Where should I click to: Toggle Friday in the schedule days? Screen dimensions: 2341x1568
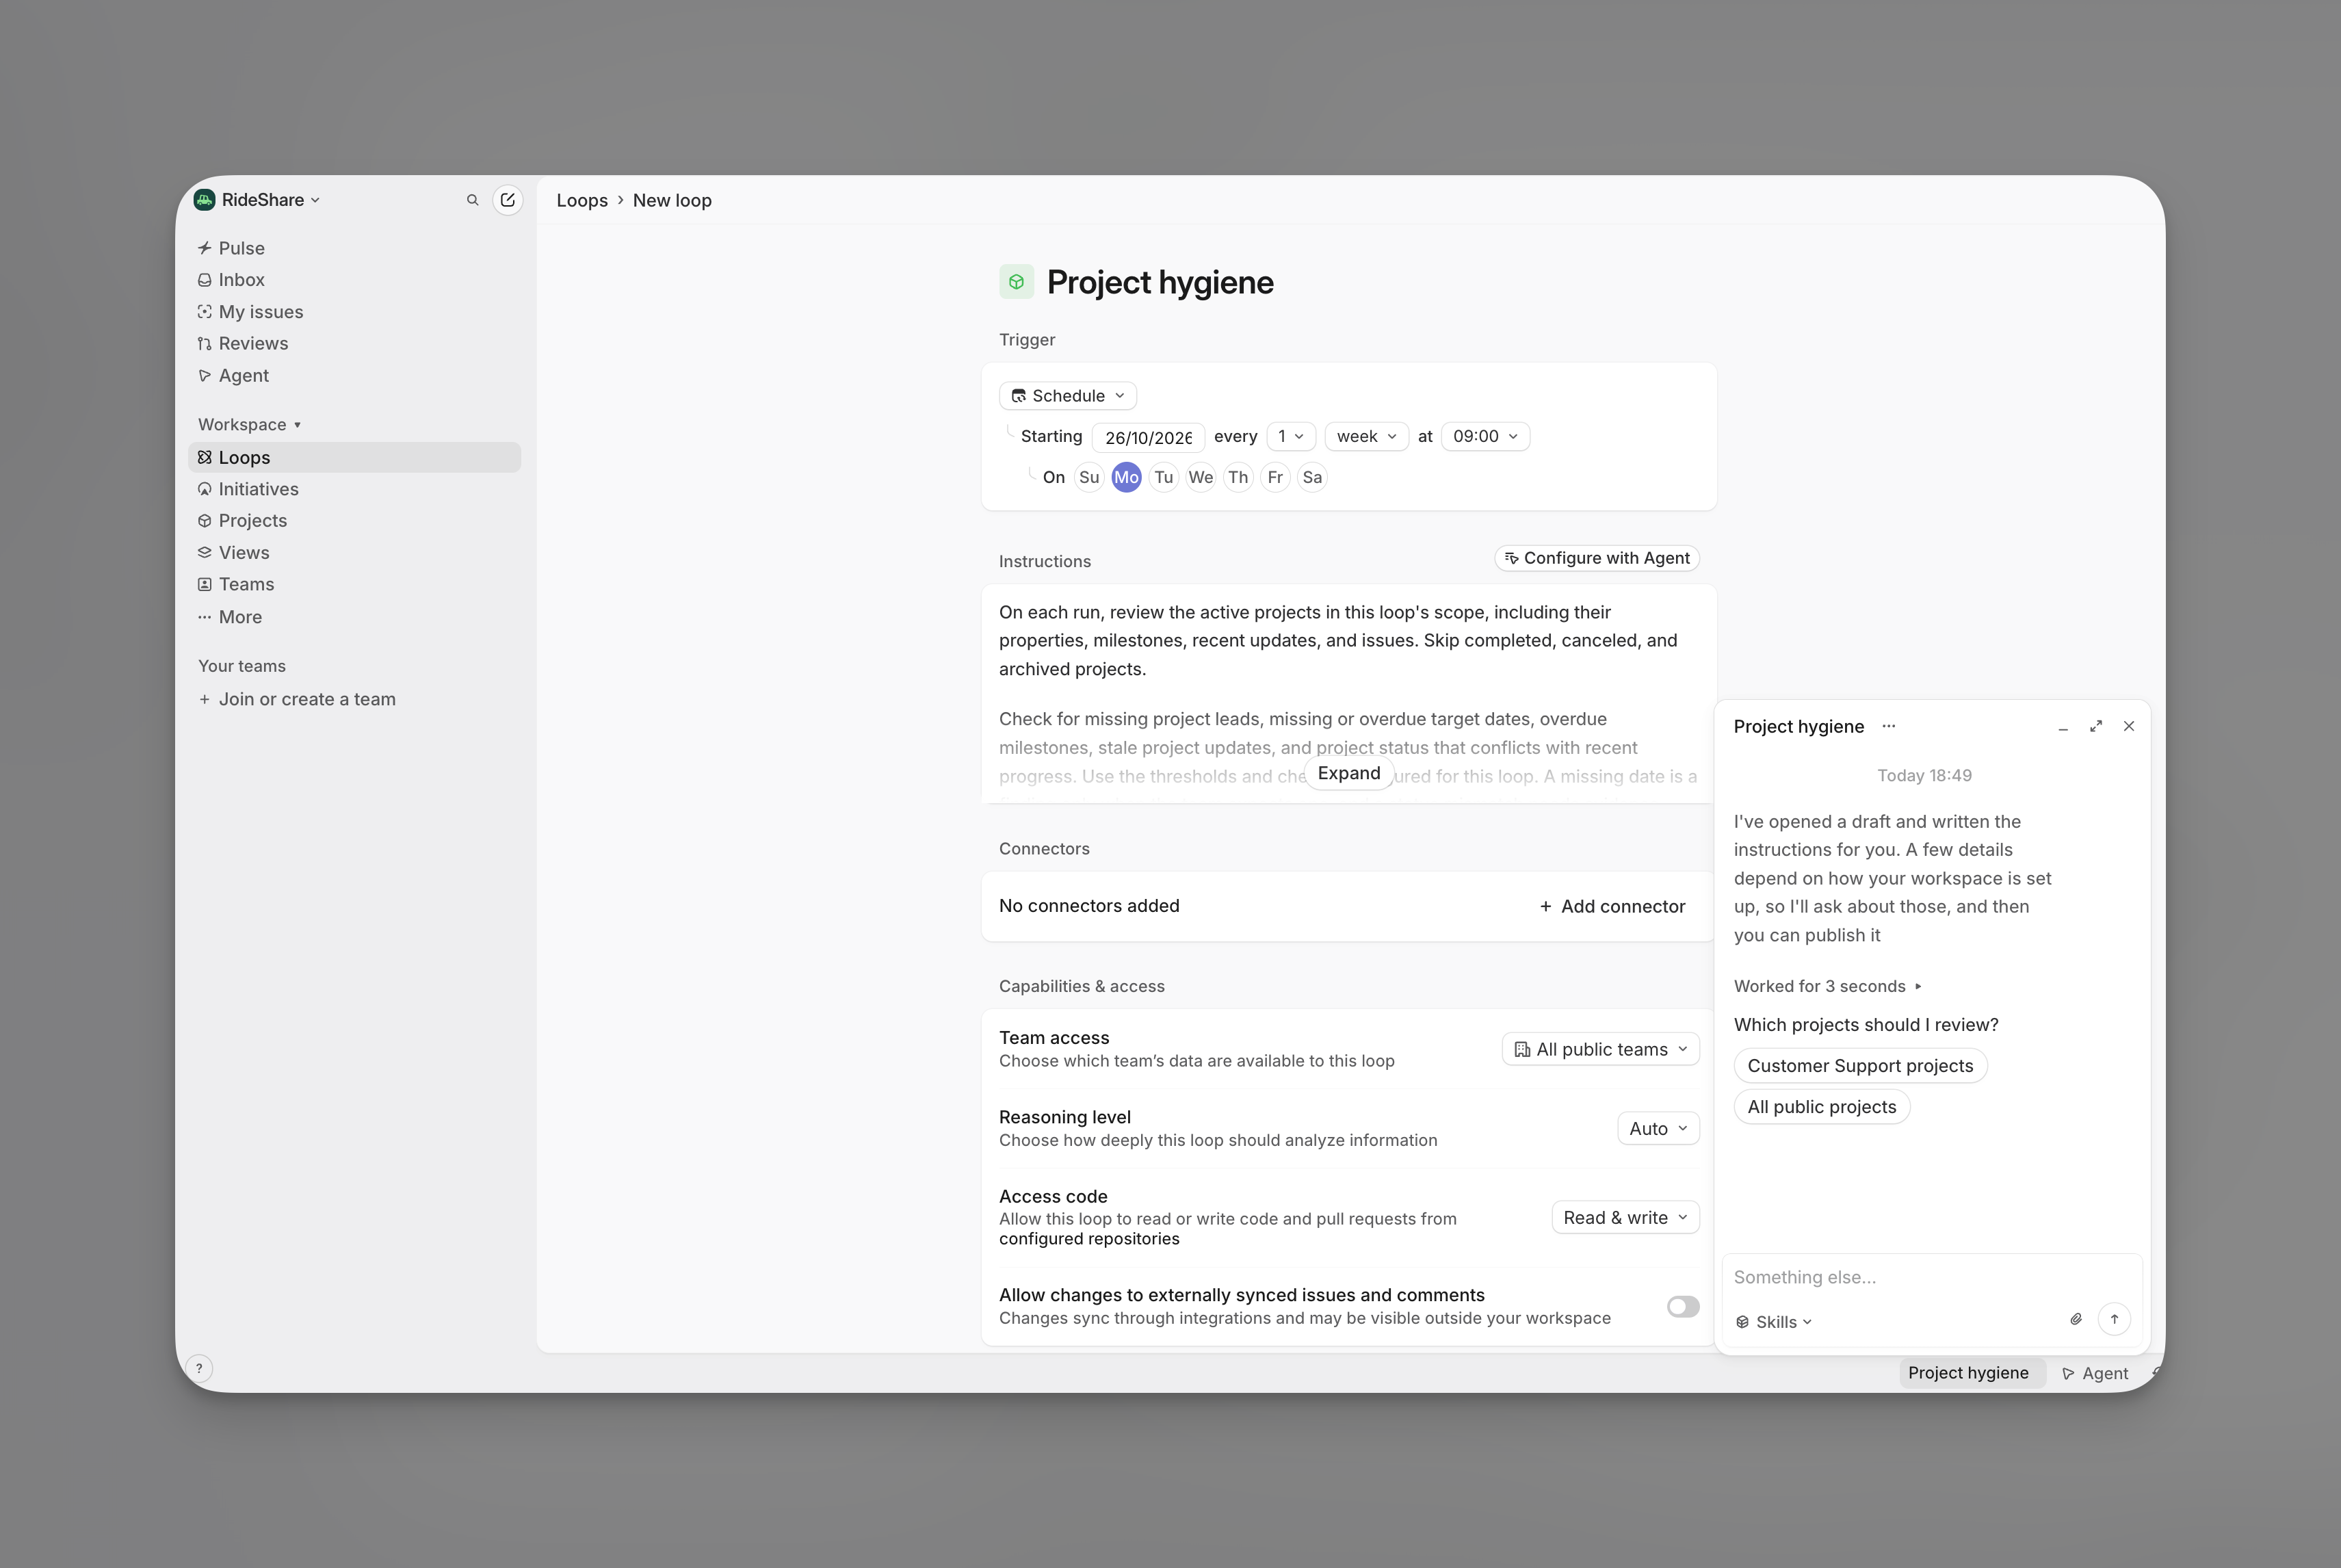click(x=1275, y=477)
